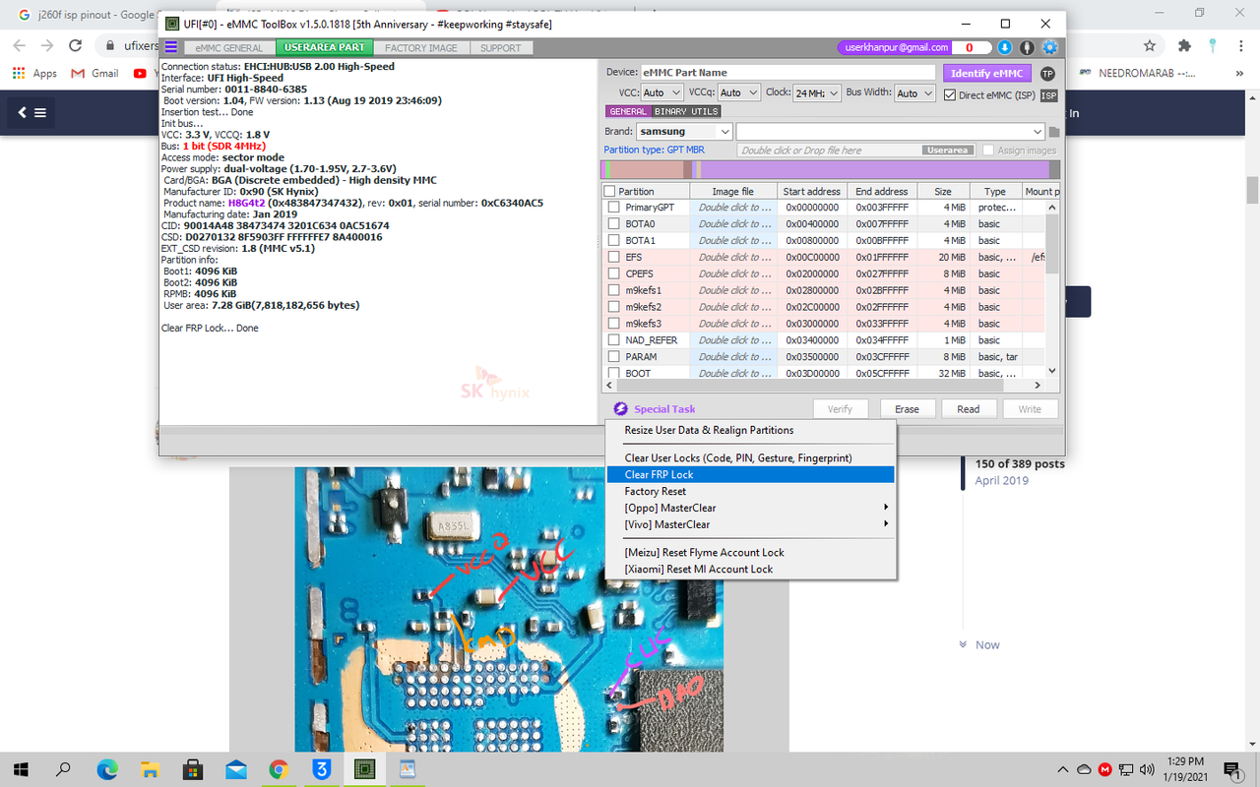Click the partition list vertical scrollbar
Screen dimensions: 1260x787
(x=1052, y=290)
